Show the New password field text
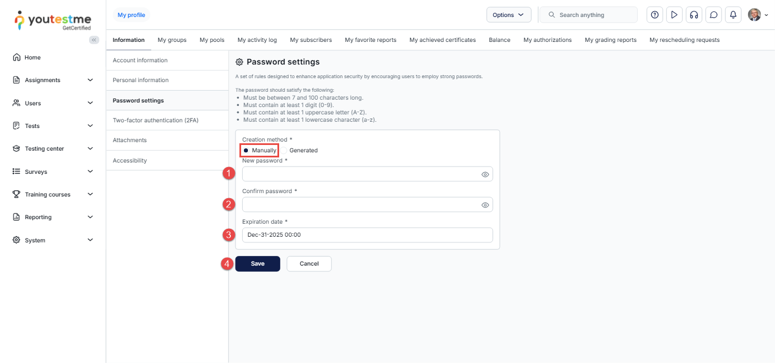Screen dimensions: 775x363 tap(485, 174)
